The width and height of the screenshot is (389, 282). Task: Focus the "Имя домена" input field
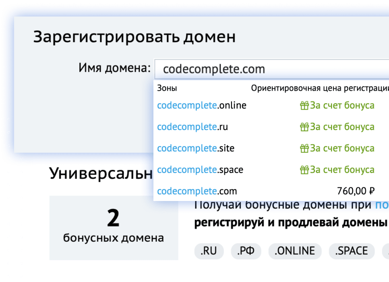[x=270, y=69]
